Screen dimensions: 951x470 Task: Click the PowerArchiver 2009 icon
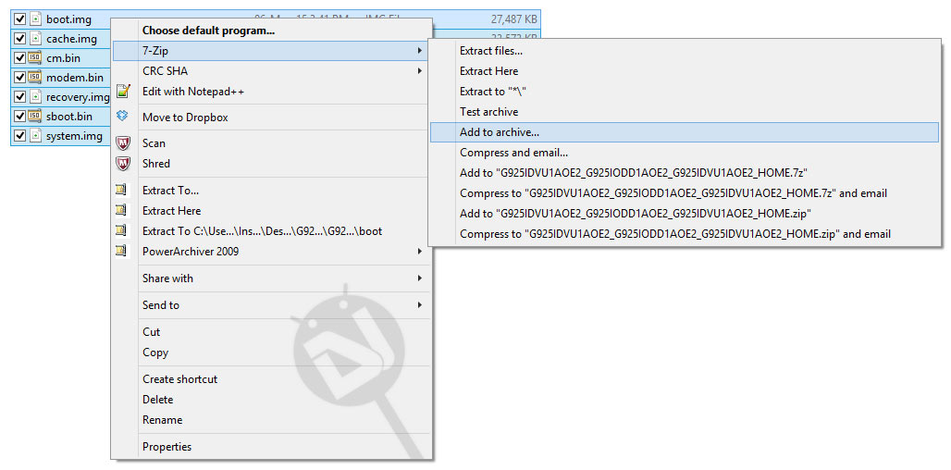point(123,251)
